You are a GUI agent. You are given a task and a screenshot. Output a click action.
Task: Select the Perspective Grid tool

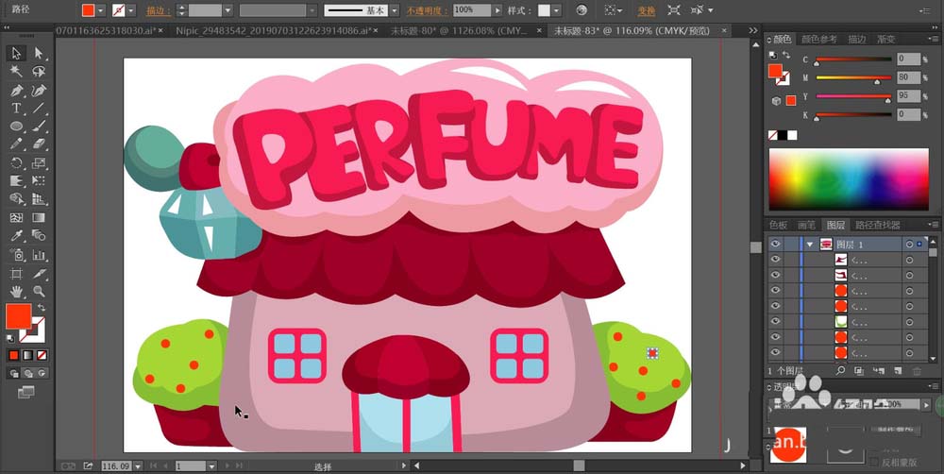point(39,198)
